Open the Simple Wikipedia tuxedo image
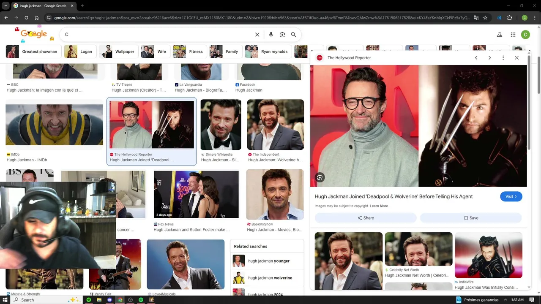This screenshot has height=304, width=541. click(x=221, y=125)
